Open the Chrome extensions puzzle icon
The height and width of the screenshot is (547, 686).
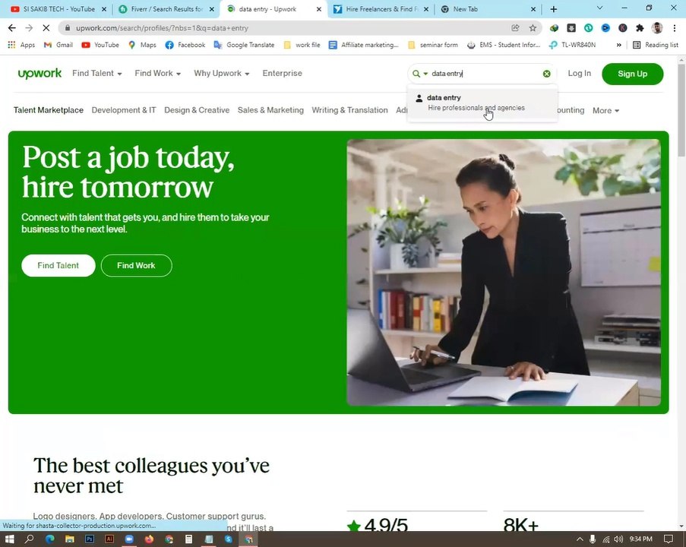click(640, 28)
